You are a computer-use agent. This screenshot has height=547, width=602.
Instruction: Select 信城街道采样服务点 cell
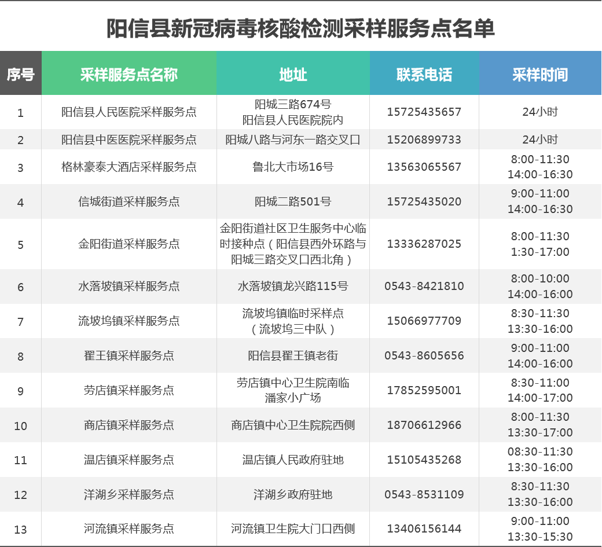click(129, 202)
